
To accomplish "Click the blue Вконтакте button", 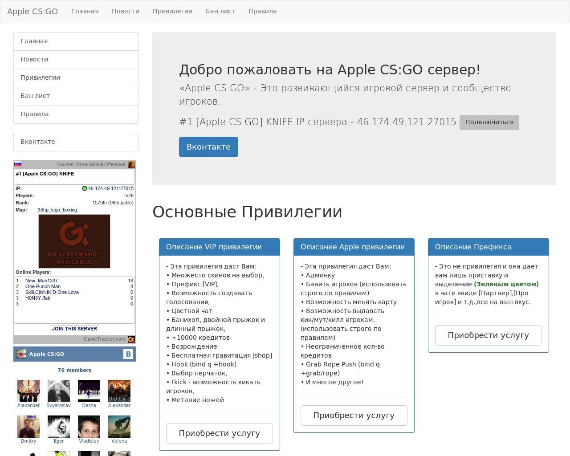I will [x=208, y=147].
